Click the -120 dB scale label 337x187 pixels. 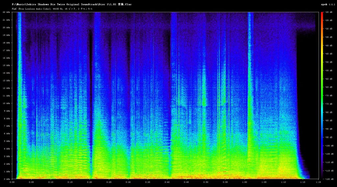[329, 179]
